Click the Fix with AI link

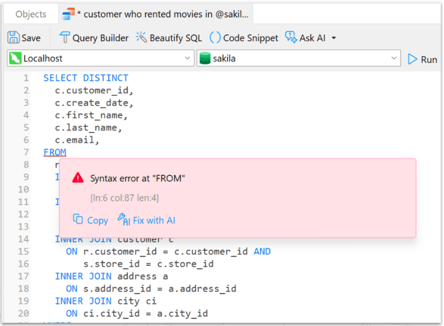coord(154,220)
